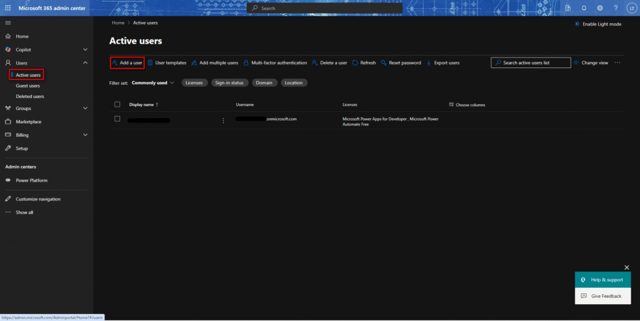Open Marketplace in the sidebar

point(28,122)
